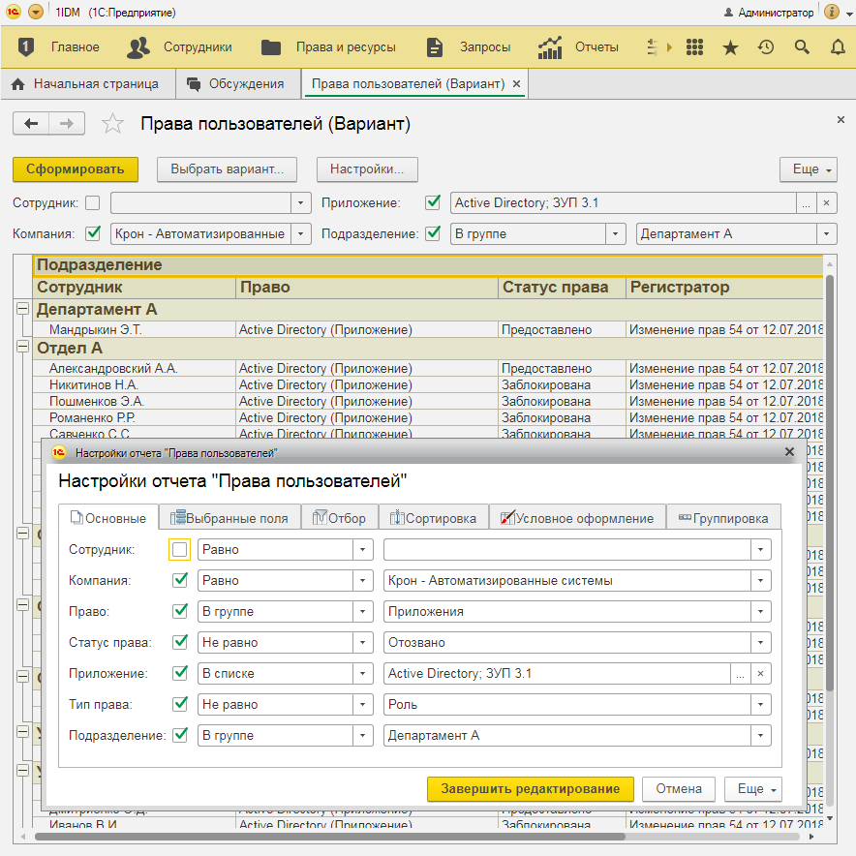Viewport: 856px width, 856px height.
Task: Click Завершить редактирование button
Action: [x=530, y=789]
